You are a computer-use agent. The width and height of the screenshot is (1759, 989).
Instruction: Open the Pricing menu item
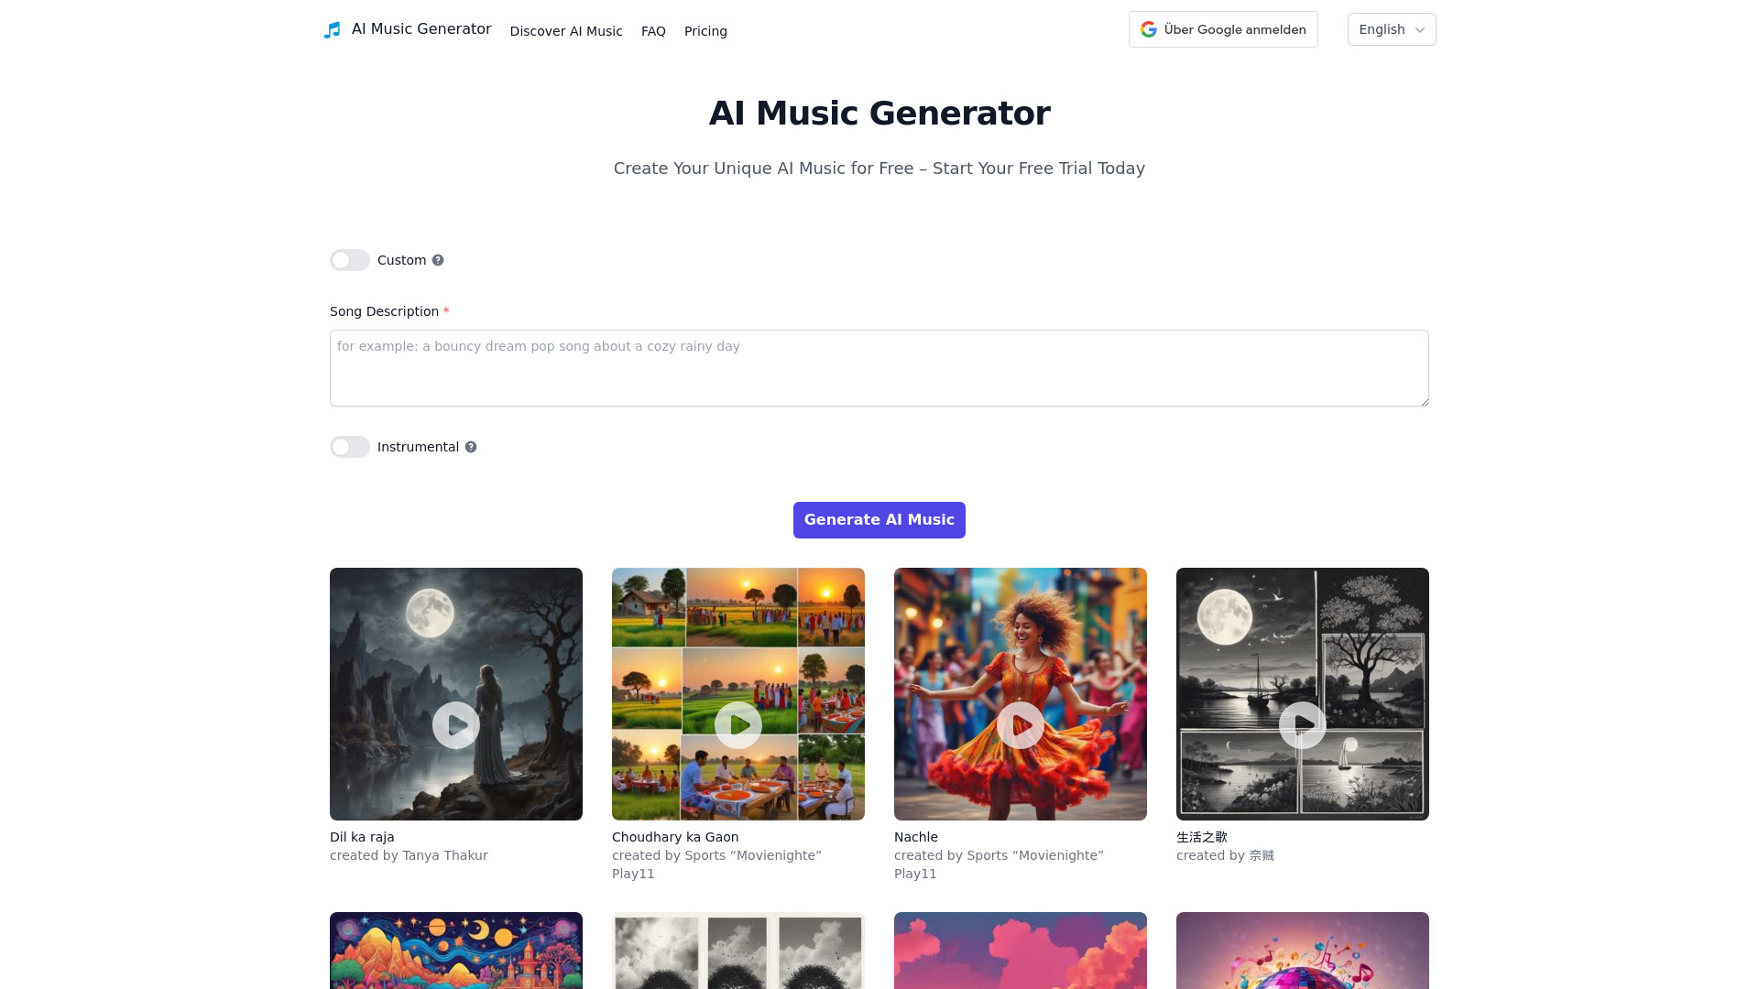point(705,30)
